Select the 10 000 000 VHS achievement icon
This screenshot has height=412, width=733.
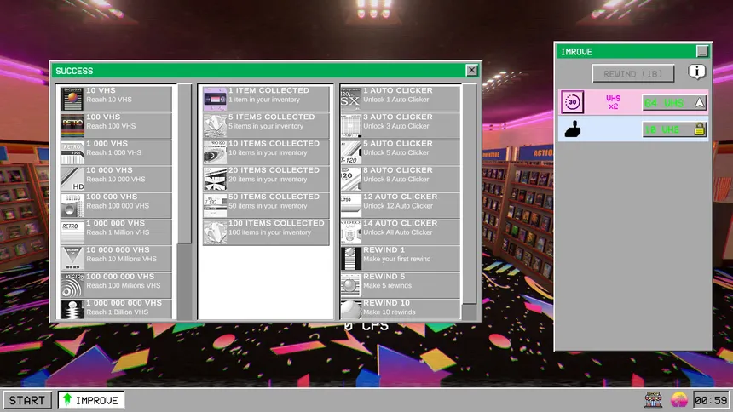pyautogui.click(x=72, y=258)
